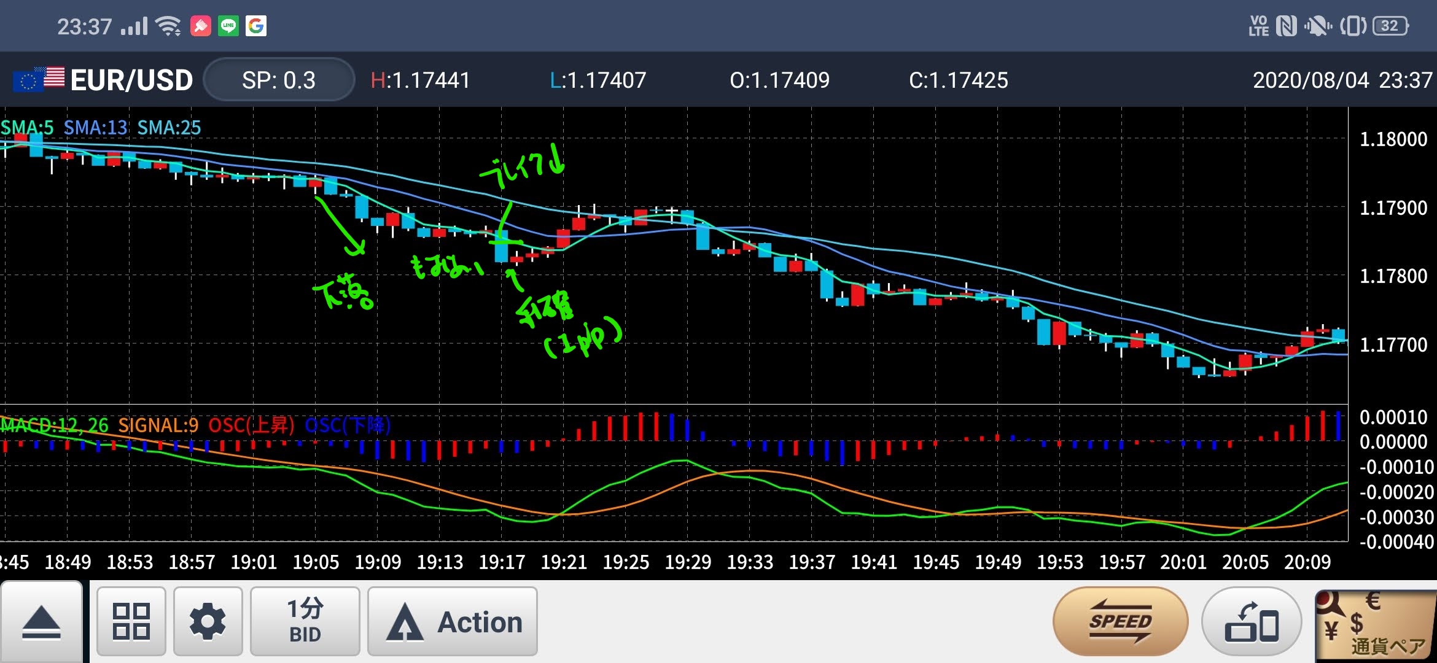Screen dimensions: 1437x663
Task: Tap the SPEED order button
Action: (1120, 621)
